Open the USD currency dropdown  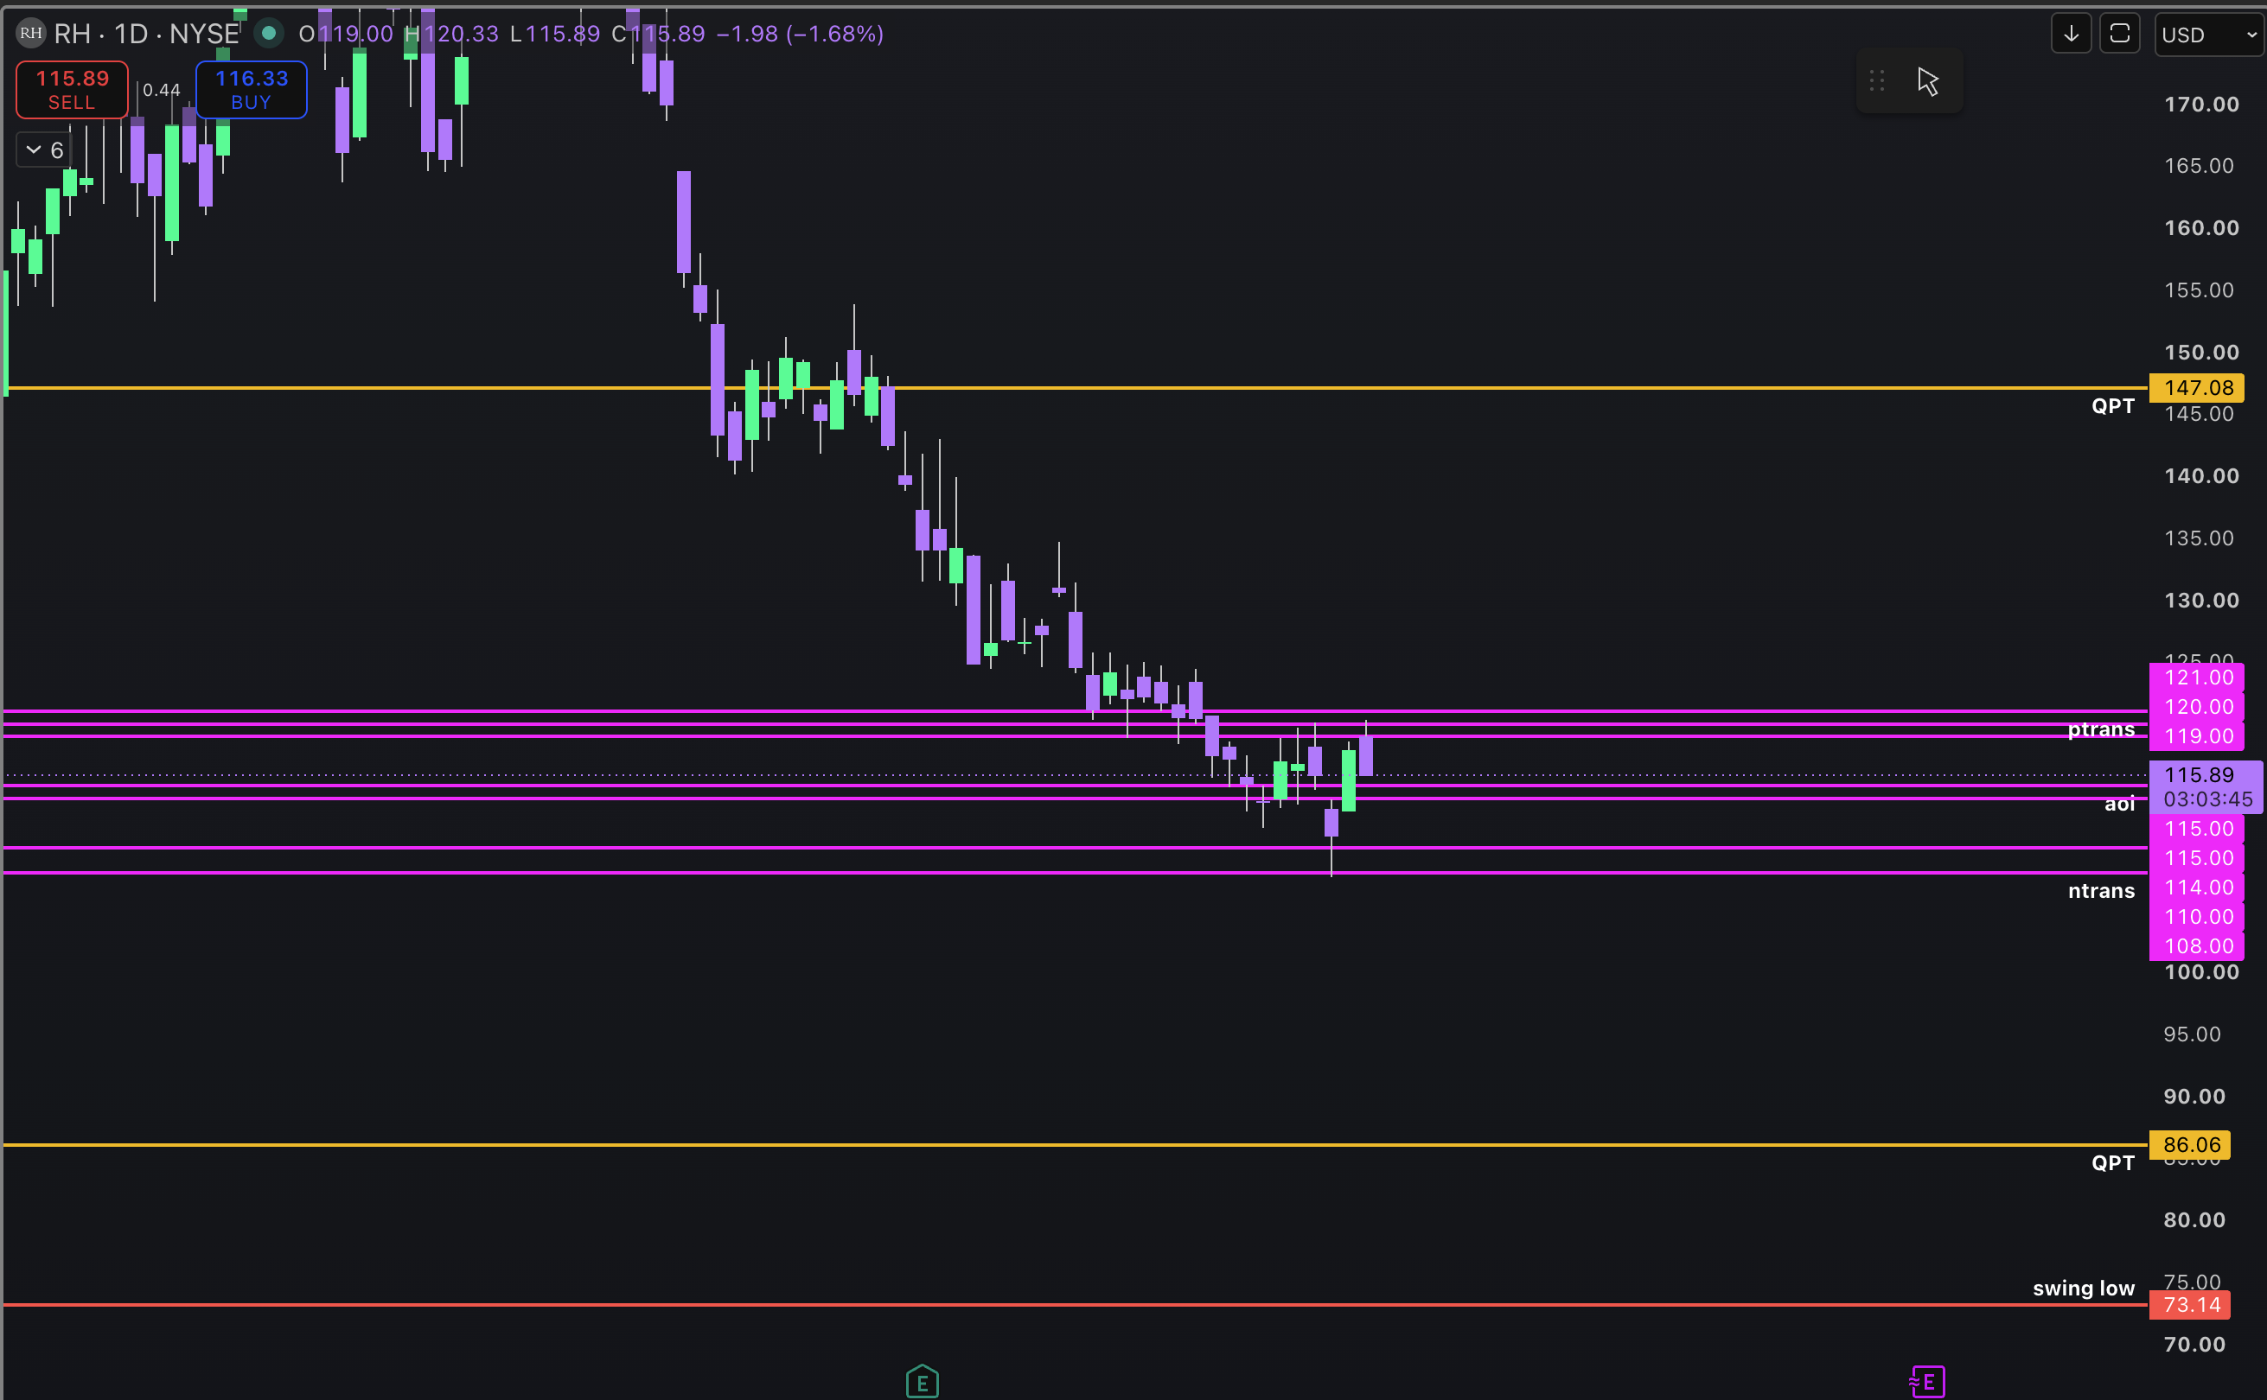coord(2209,35)
